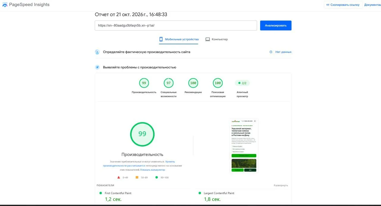Viewport: 381px width, 206px height.
Task: Click the green circle 90–100 legend icon
Action: pyautogui.click(x=157, y=177)
